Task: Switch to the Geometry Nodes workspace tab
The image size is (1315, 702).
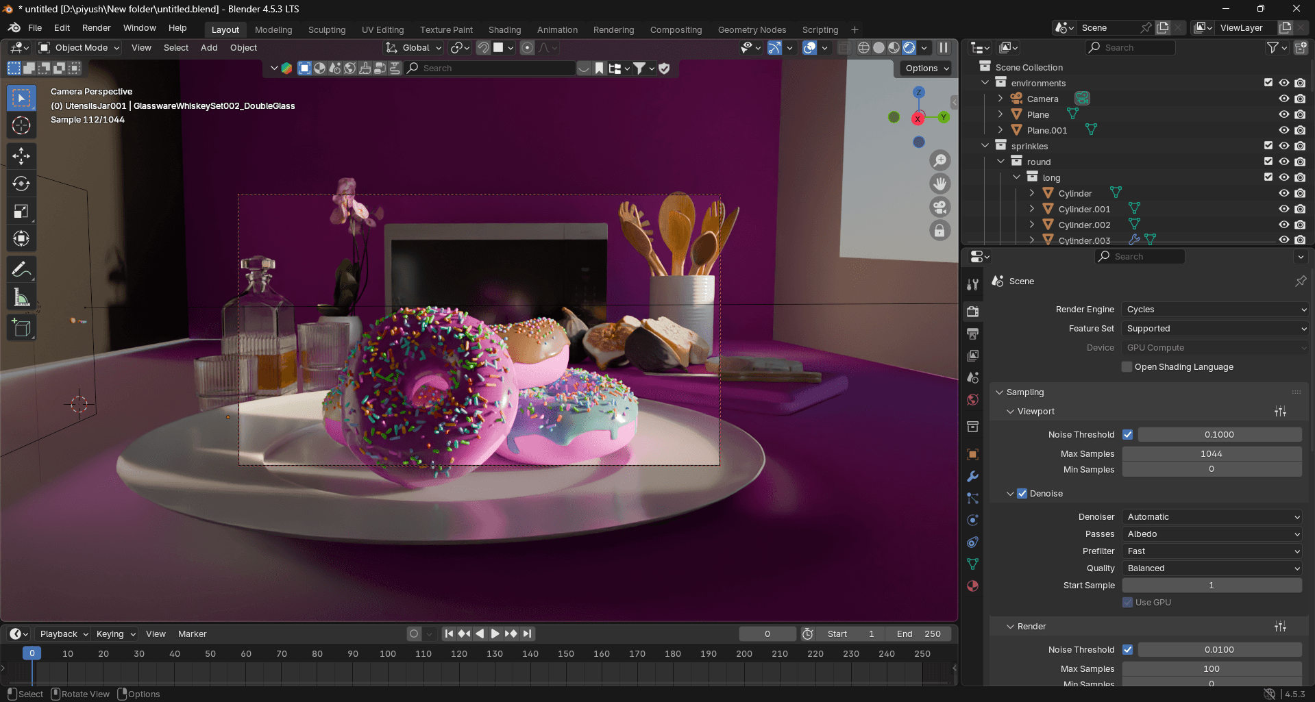Action: click(x=752, y=29)
